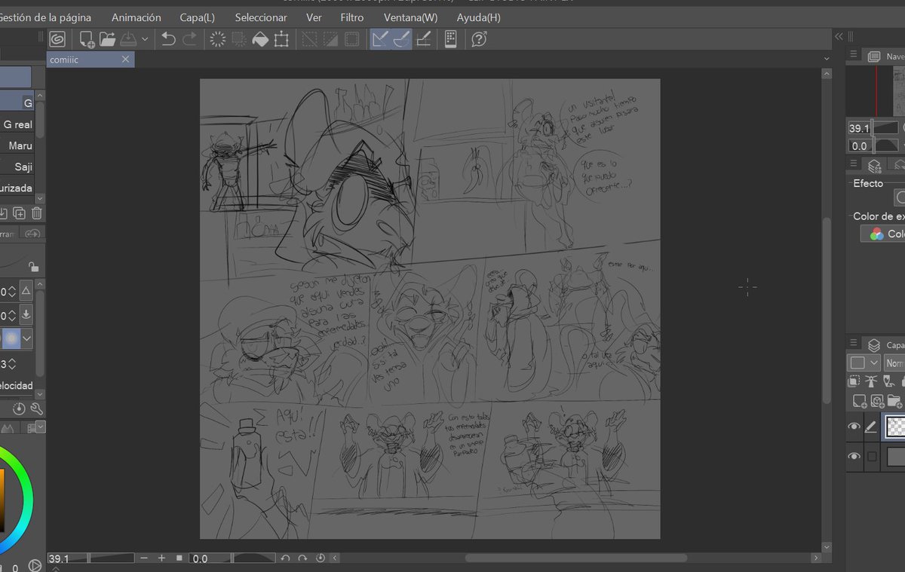Open the layer property panel menu

tap(853, 164)
